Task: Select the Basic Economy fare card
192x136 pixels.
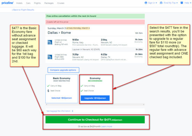Action: point(61,89)
